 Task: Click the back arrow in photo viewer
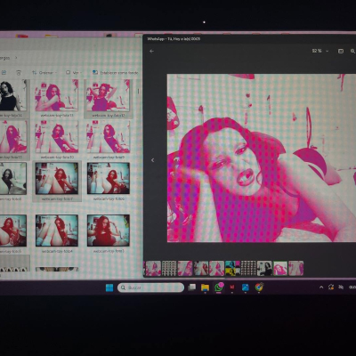151,51
